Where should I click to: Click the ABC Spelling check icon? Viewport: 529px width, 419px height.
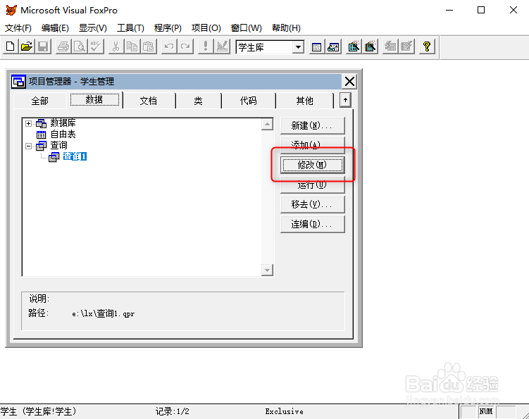click(96, 46)
